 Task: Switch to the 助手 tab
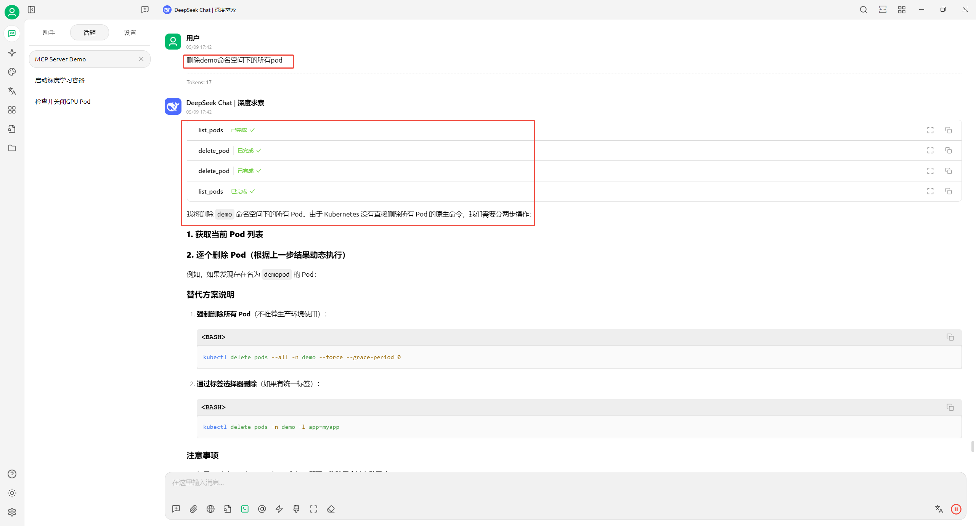49,32
